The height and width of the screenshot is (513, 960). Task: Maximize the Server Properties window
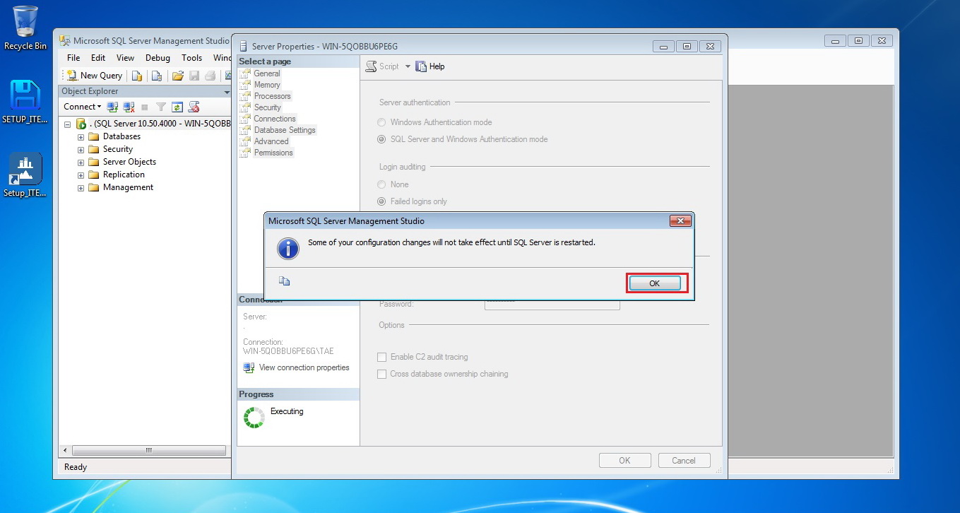(686, 47)
